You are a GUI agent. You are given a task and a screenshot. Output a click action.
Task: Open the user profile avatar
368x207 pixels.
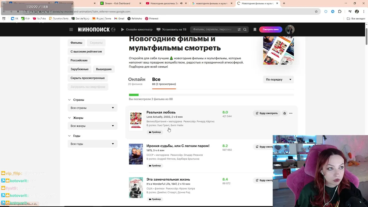point(290,29)
